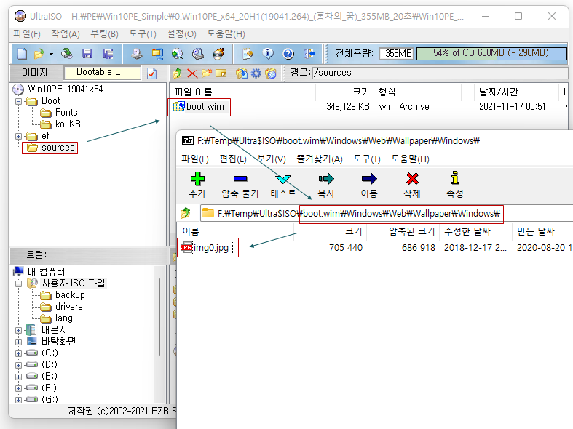Viewport: 573px width, 429px height.
Task: Expand the 바탕화면 node in local tree
Action: 18,342
